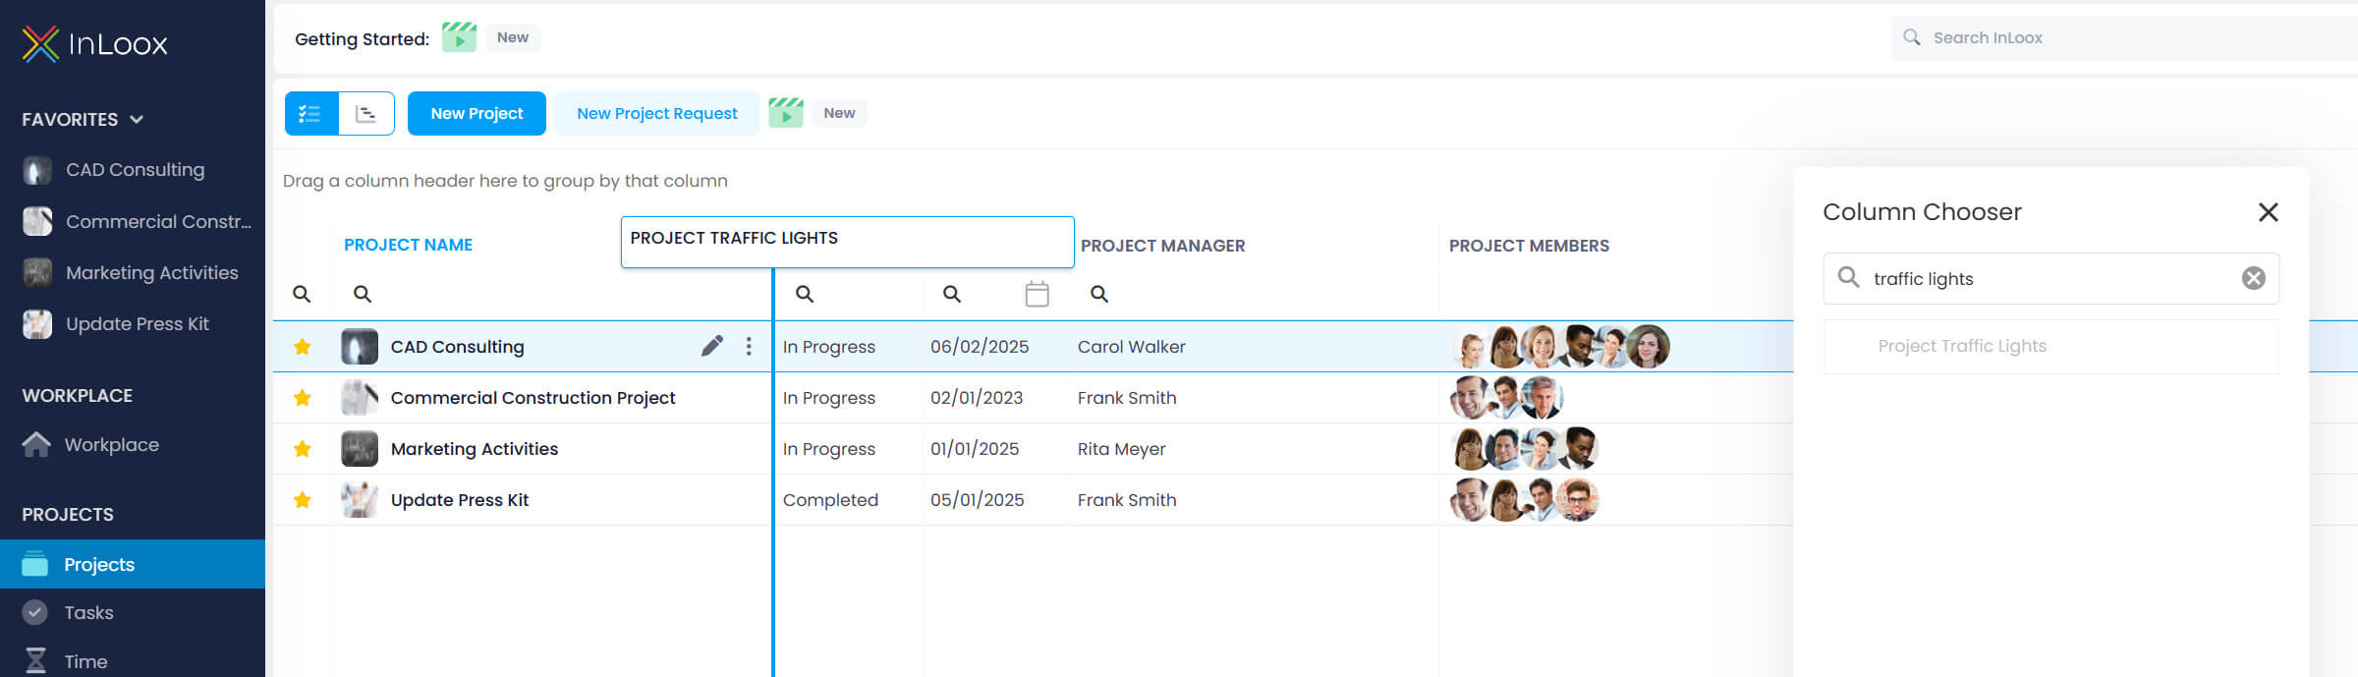Click the New Project button

click(477, 114)
